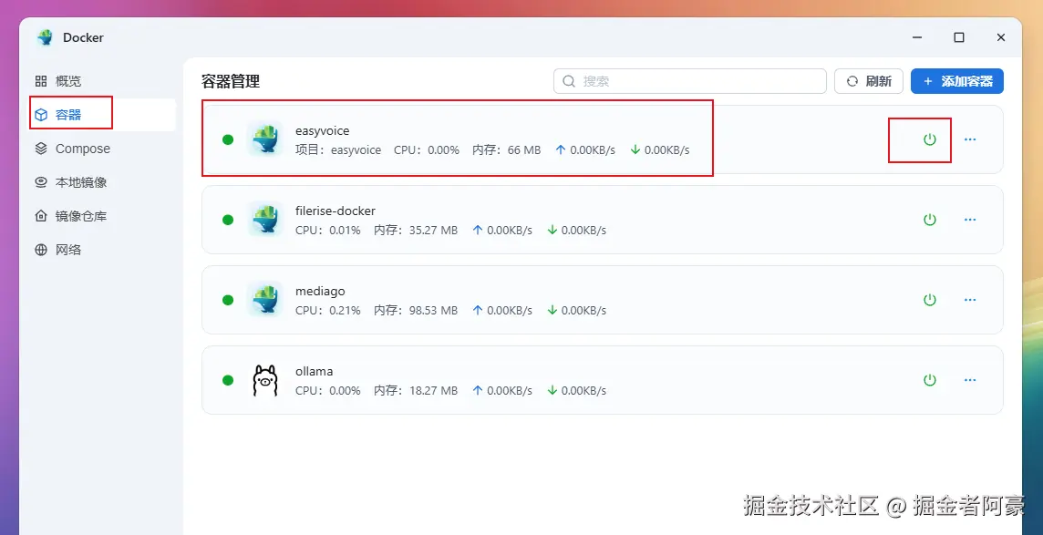Click the download speed for ollama
This screenshot has width=1043, height=535.
(576, 391)
